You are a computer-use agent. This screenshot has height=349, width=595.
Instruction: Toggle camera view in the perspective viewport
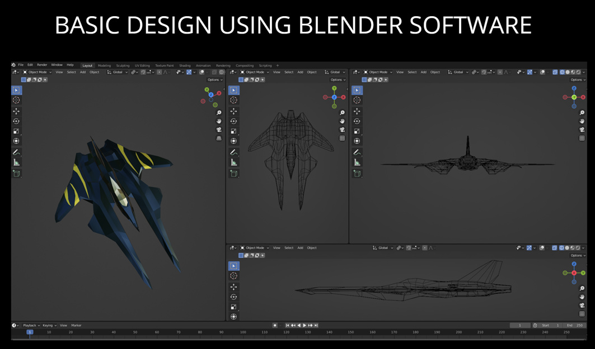(x=219, y=130)
